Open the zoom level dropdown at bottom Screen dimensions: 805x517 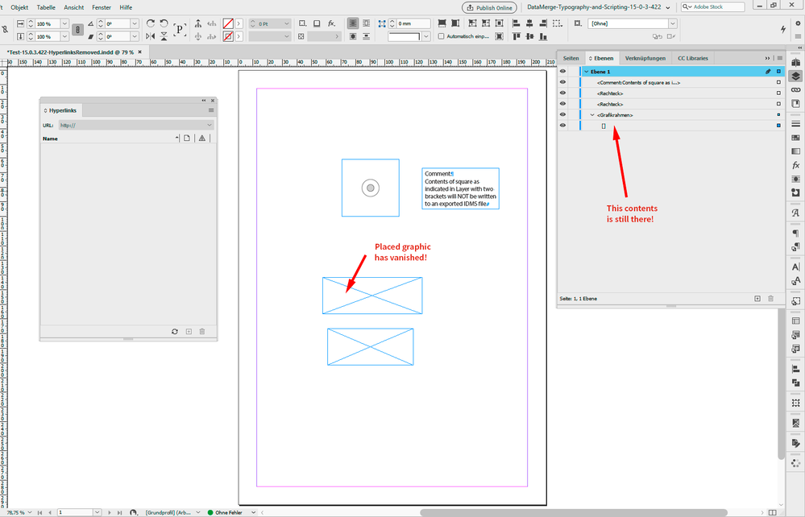30,512
